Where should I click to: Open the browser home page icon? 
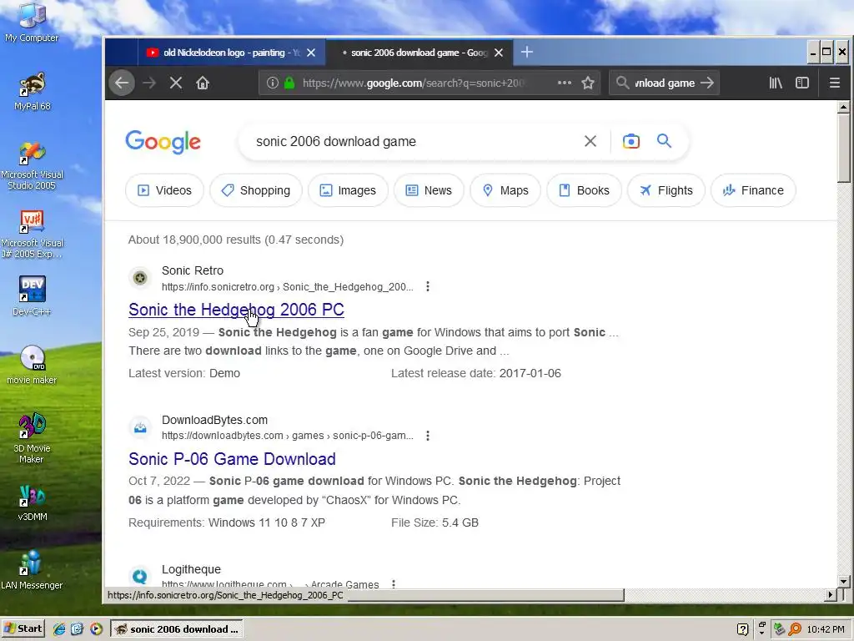[x=203, y=83]
